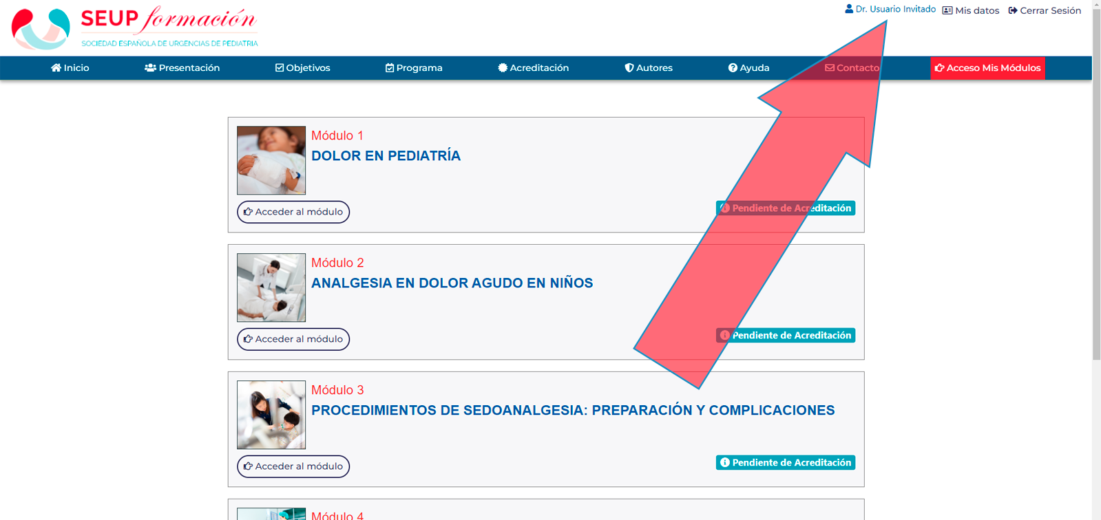
Task: Go to the Objetivos section
Action: tap(303, 68)
